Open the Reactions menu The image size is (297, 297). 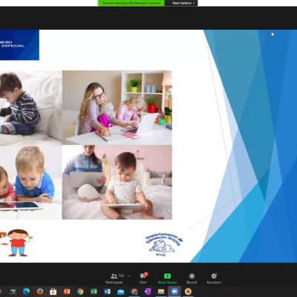coord(214,278)
